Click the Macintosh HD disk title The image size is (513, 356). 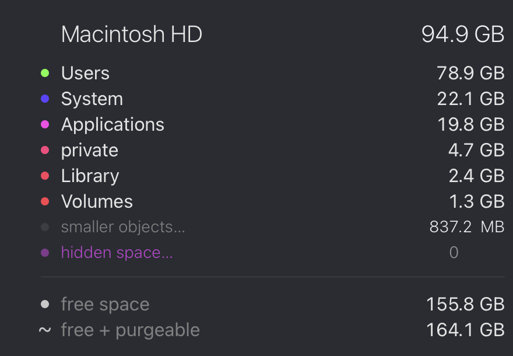(x=132, y=34)
